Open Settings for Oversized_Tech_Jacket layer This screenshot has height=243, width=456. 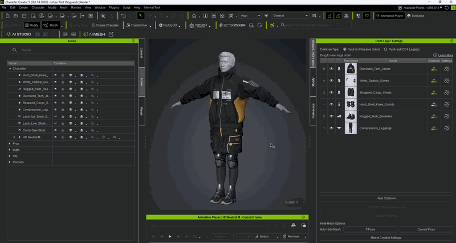447,69
